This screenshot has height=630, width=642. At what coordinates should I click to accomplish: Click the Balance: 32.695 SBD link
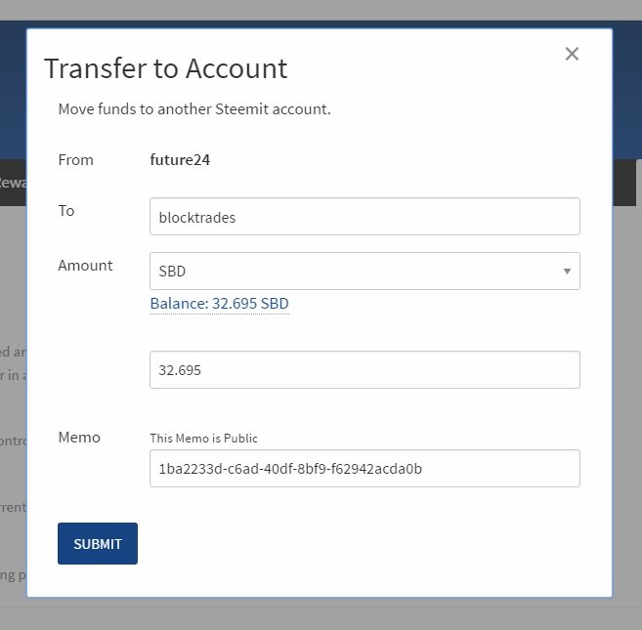(x=220, y=304)
